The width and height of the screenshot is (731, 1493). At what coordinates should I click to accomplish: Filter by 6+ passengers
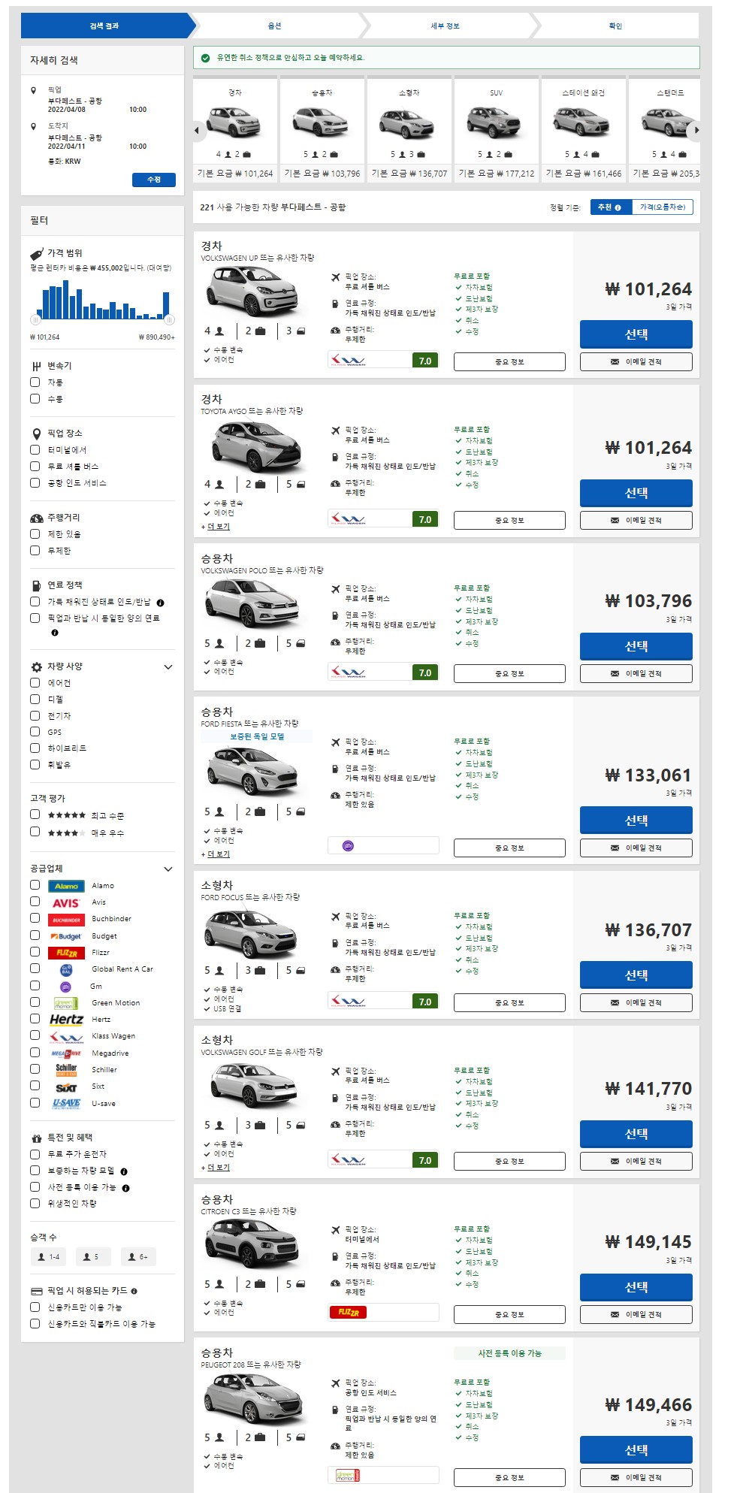(x=138, y=1256)
